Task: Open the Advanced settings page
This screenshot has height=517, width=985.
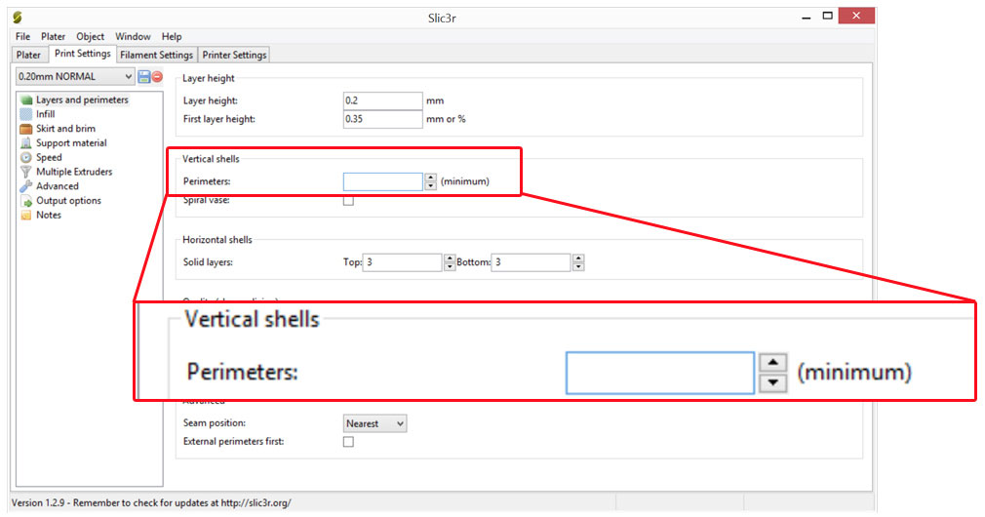Action: click(58, 186)
